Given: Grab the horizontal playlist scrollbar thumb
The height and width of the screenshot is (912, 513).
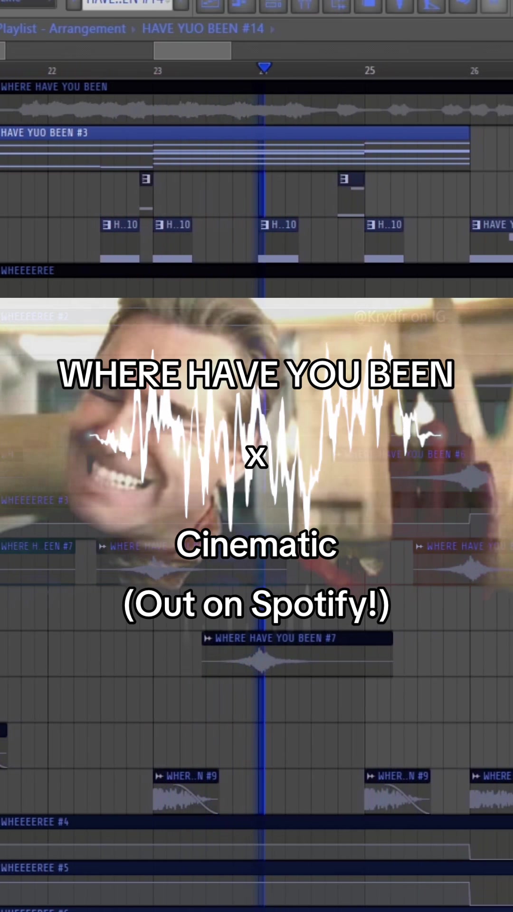Looking at the screenshot, I should click(x=192, y=50).
